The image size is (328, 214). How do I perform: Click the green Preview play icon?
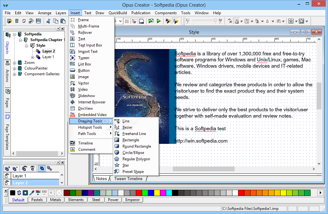159,21
